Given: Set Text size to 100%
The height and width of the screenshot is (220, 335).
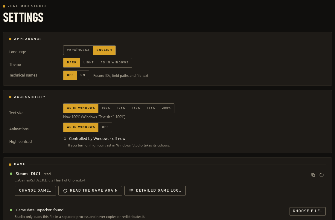Looking at the screenshot, I should (106, 108).
